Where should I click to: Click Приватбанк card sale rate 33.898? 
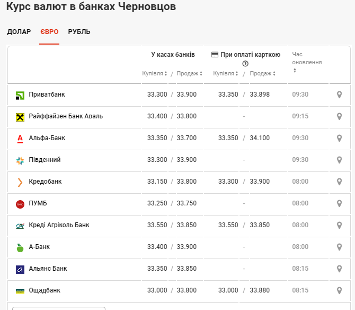click(260, 94)
